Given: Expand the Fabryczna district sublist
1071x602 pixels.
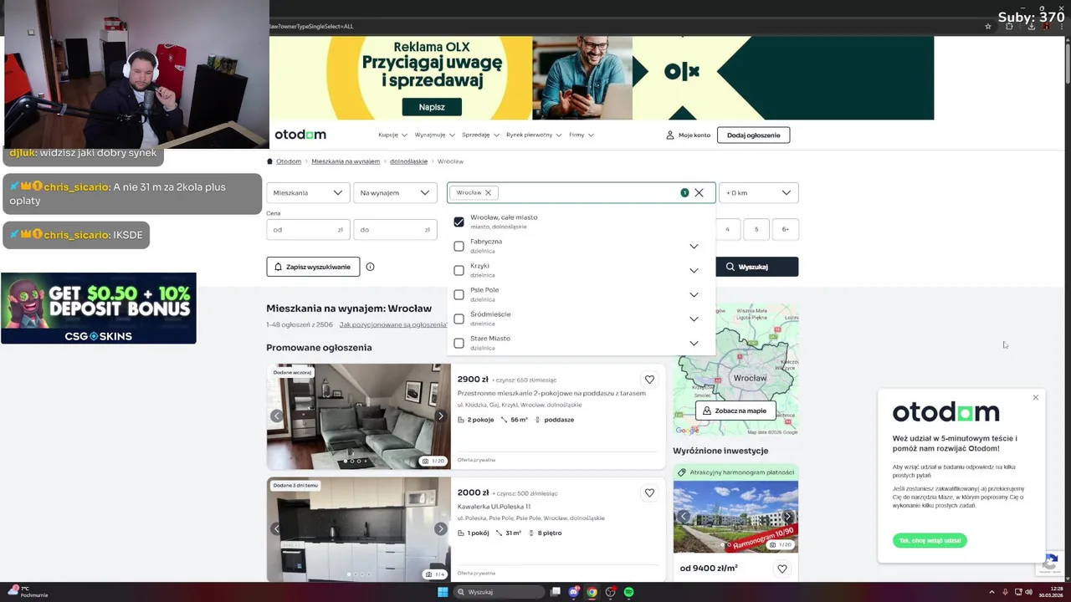Looking at the screenshot, I should tap(694, 246).
